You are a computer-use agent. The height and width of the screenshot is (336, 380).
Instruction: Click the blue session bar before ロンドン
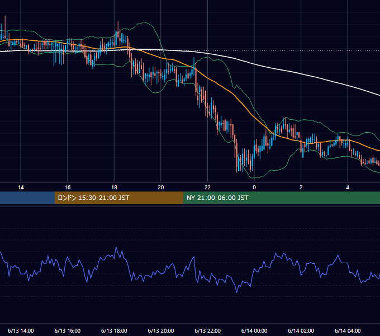point(27,198)
